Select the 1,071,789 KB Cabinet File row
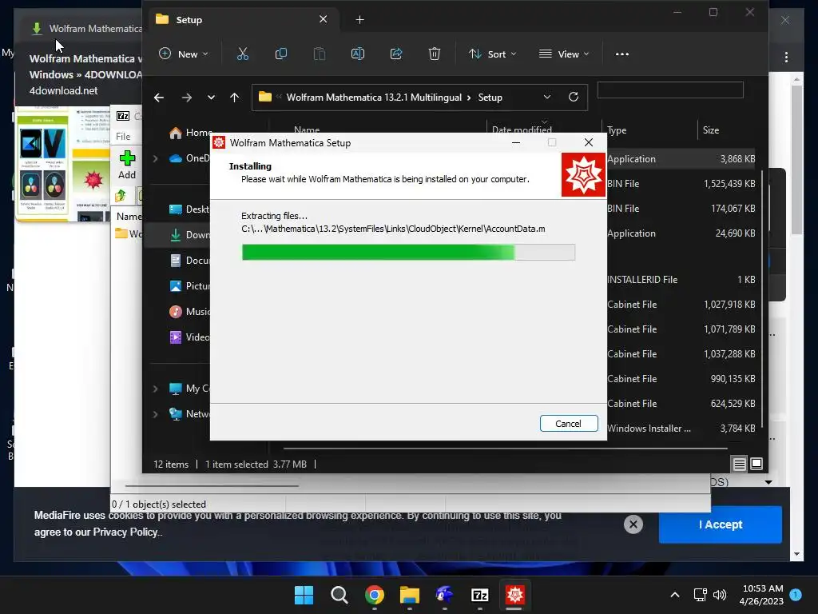This screenshot has width=818, height=614. [x=681, y=329]
